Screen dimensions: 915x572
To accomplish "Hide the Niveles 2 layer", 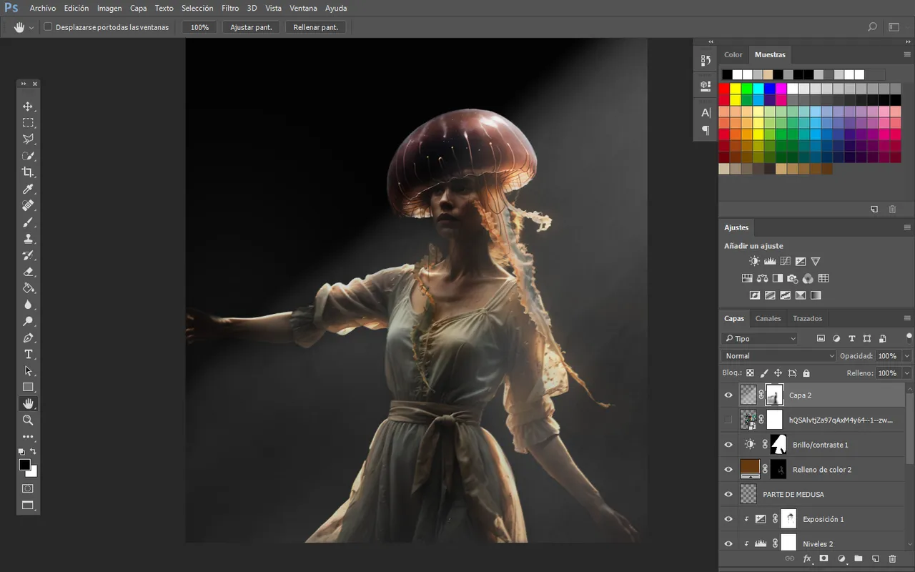I will tap(728, 543).
